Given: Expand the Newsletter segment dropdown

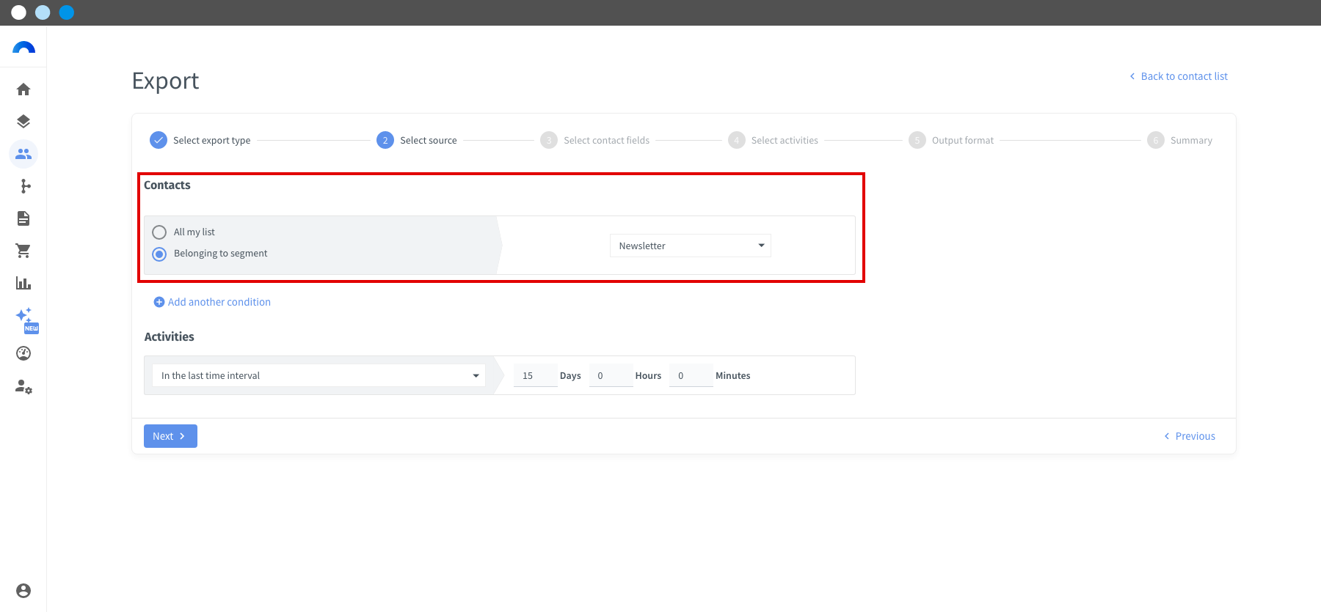Looking at the screenshot, I should click(691, 246).
